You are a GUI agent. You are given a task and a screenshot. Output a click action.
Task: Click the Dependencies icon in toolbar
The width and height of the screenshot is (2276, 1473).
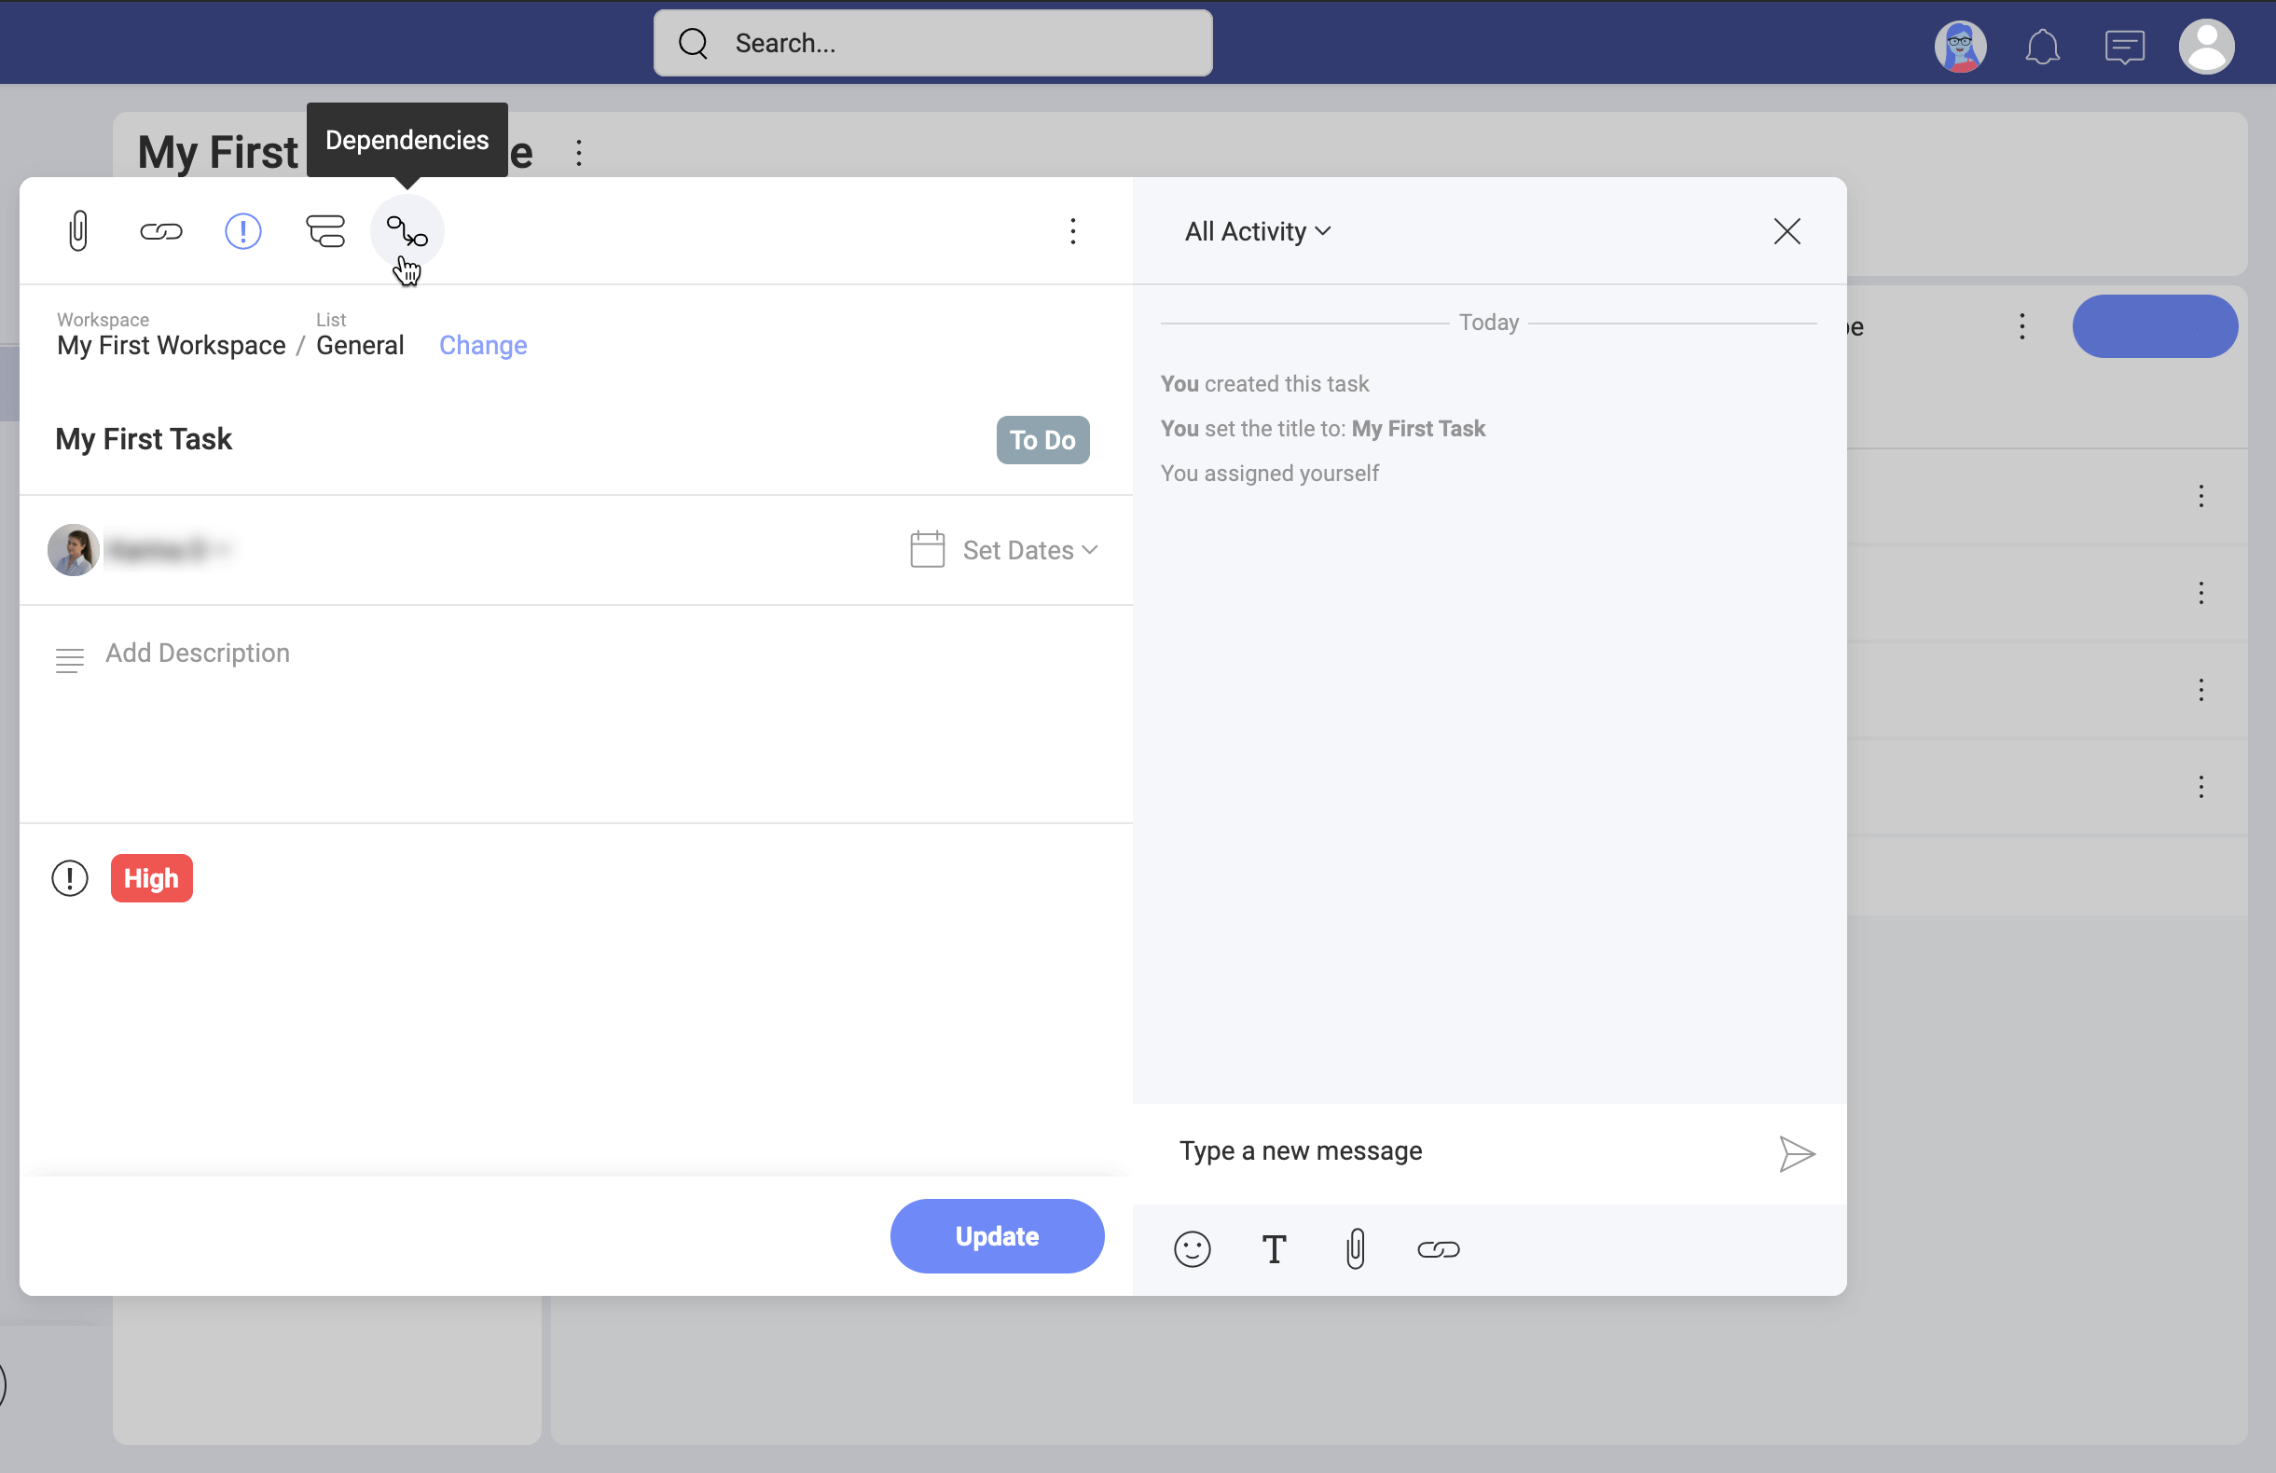tap(408, 230)
